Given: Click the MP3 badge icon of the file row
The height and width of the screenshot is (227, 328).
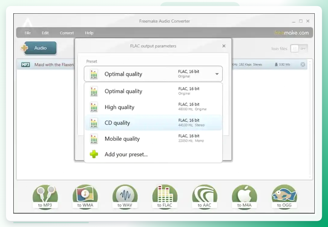Looking at the screenshot, I should [x=25, y=65].
